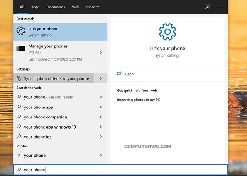
Task: Expand arrow next to your phone app
Action: 100,107
